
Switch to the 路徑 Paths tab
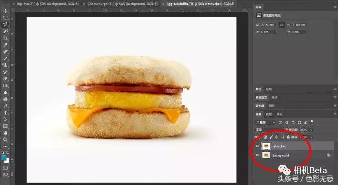[280, 114]
